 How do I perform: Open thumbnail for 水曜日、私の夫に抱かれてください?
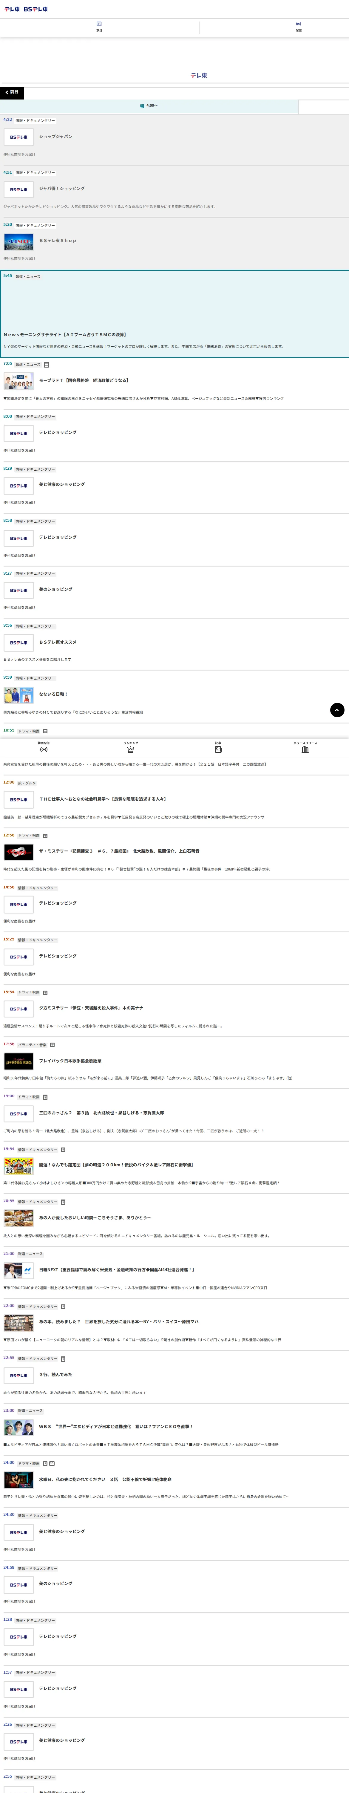[x=19, y=1480]
